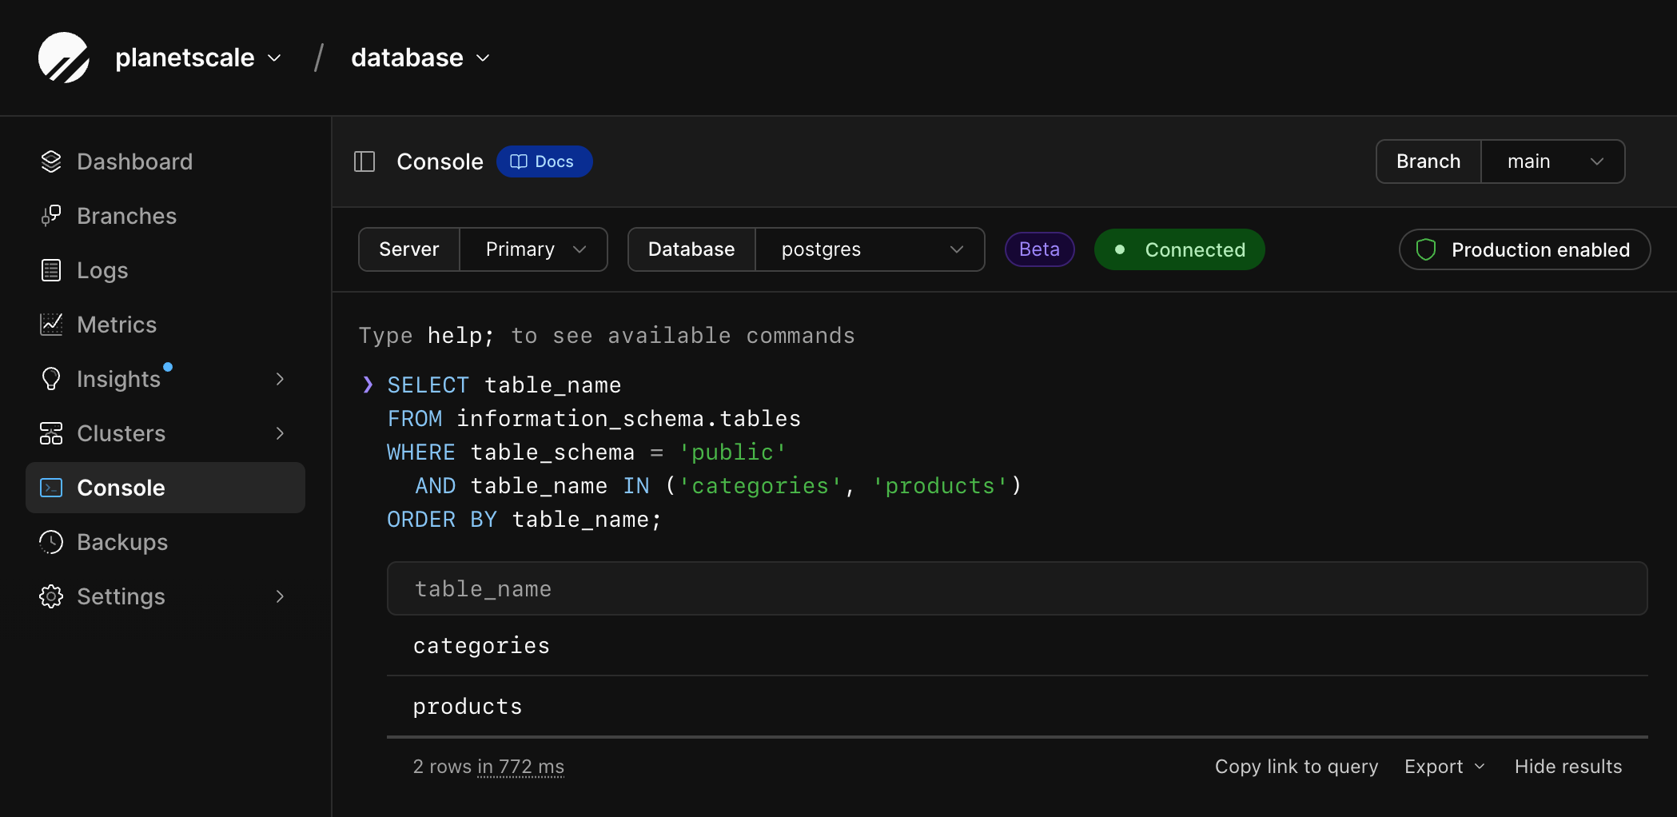This screenshot has height=817, width=1677.
Task: Click Copy link to query
Action: coord(1297,767)
